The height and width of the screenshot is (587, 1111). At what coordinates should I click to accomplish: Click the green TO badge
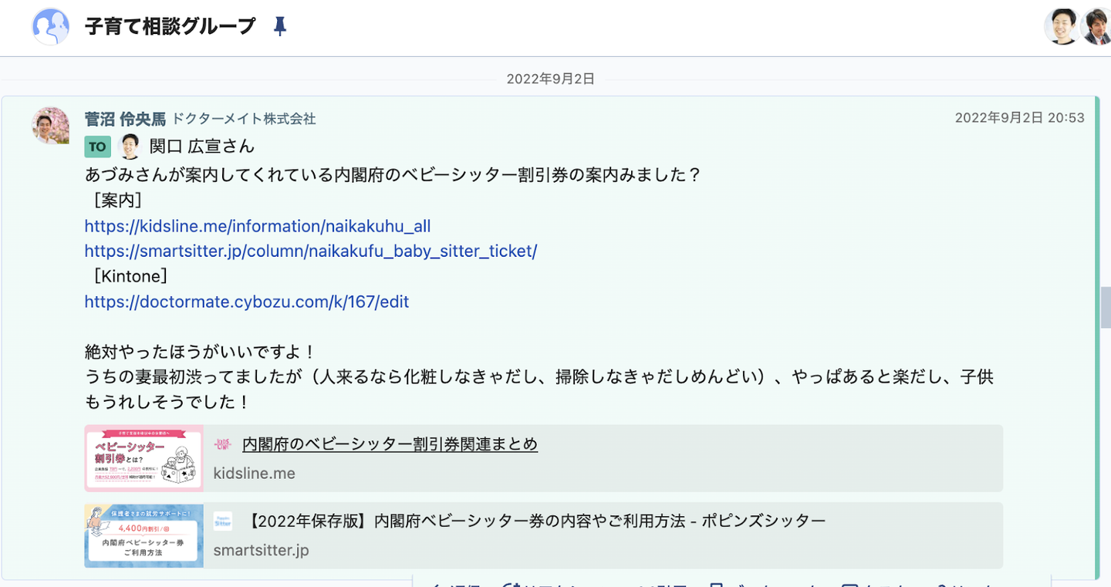[98, 147]
